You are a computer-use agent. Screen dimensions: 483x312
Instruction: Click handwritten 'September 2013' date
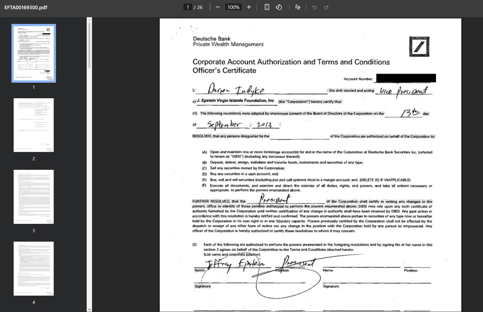(241, 125)
